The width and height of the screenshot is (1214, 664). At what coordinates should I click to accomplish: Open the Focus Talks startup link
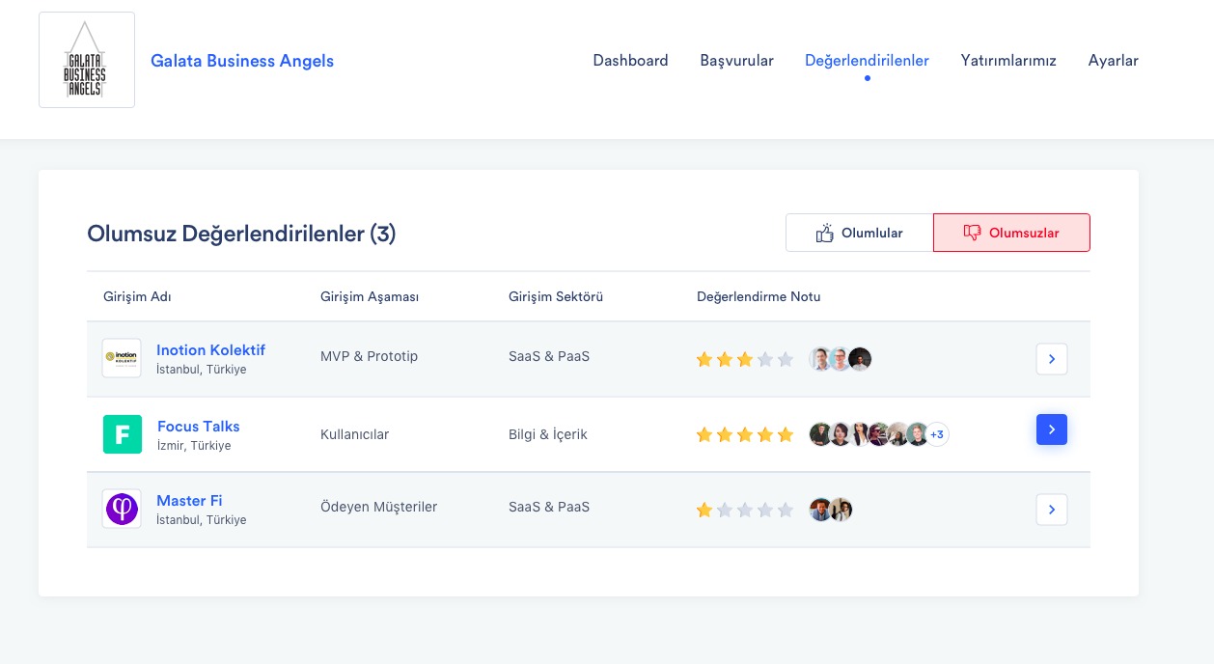pos(198,427)
